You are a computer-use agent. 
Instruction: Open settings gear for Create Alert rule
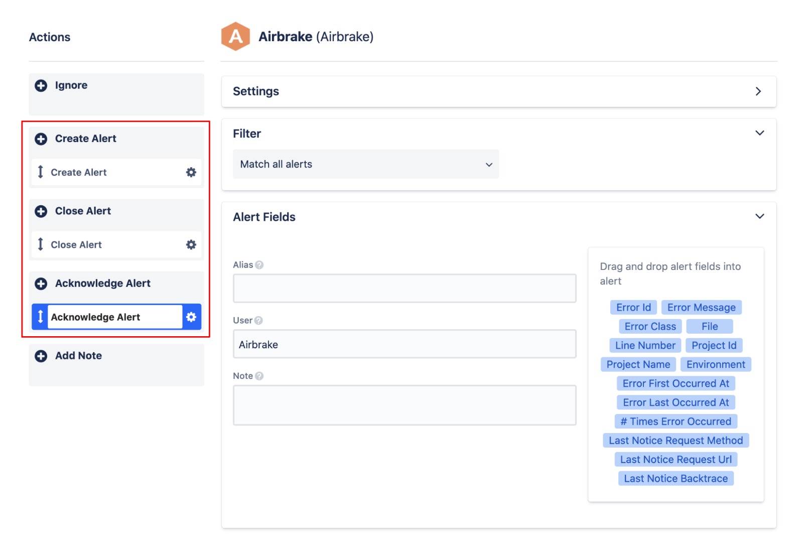pos(191,172)
